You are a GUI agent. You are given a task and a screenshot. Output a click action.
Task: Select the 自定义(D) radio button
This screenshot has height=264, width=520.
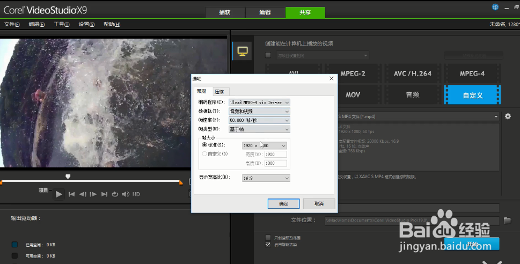click(204, 154)
